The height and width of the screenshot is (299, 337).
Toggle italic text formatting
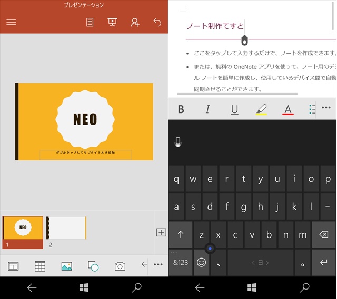click(x=207, y=109)
